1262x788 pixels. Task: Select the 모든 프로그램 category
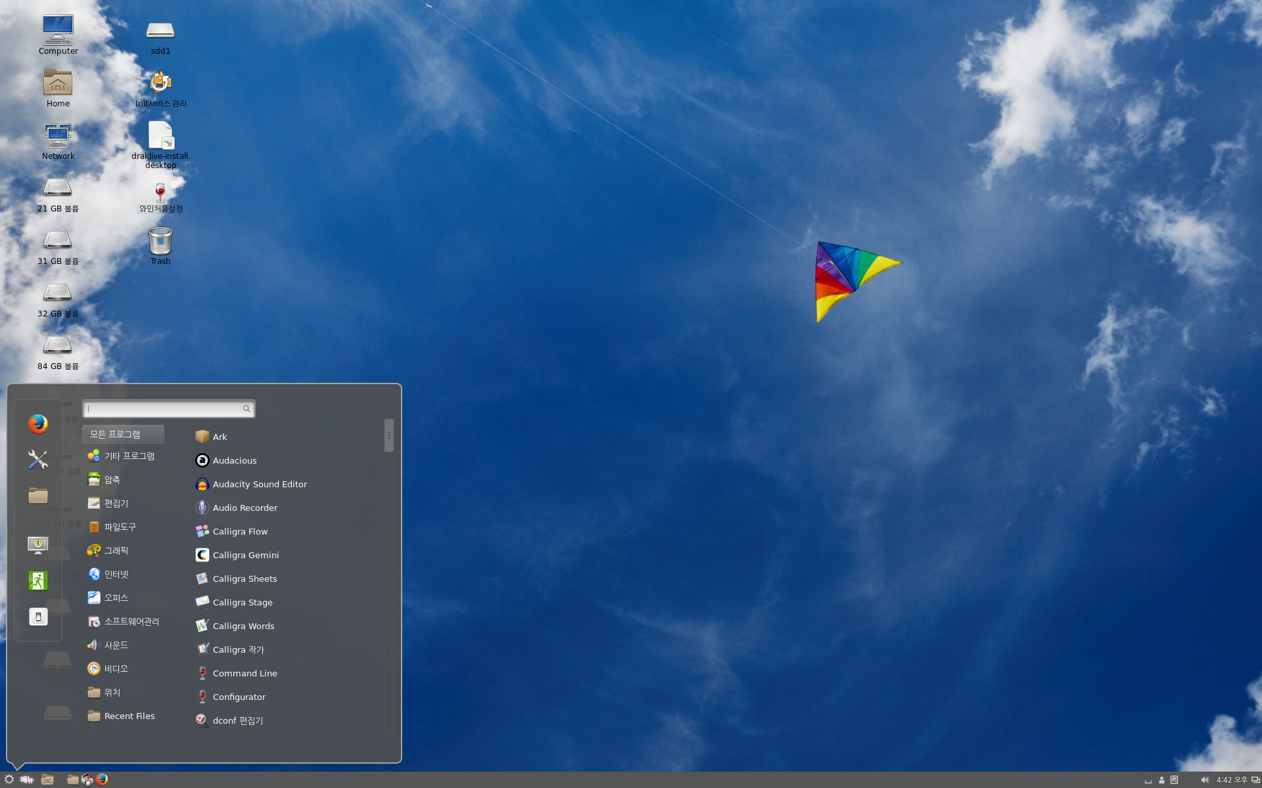pos(123,434)
